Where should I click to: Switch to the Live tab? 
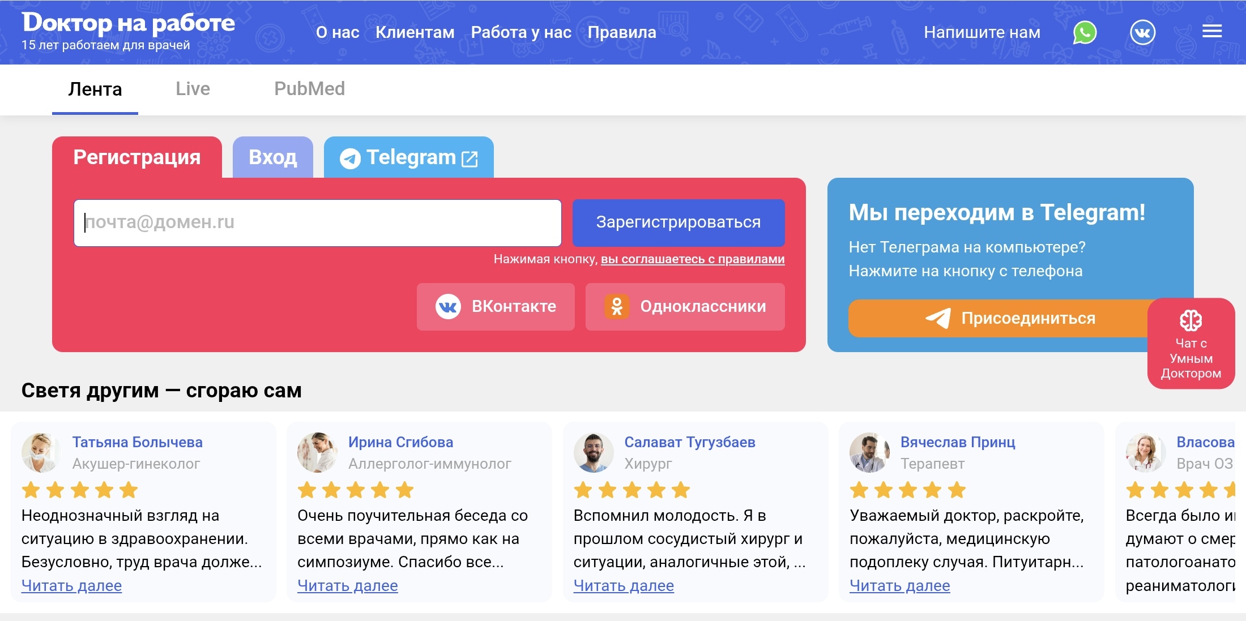[x=193, y=89]
